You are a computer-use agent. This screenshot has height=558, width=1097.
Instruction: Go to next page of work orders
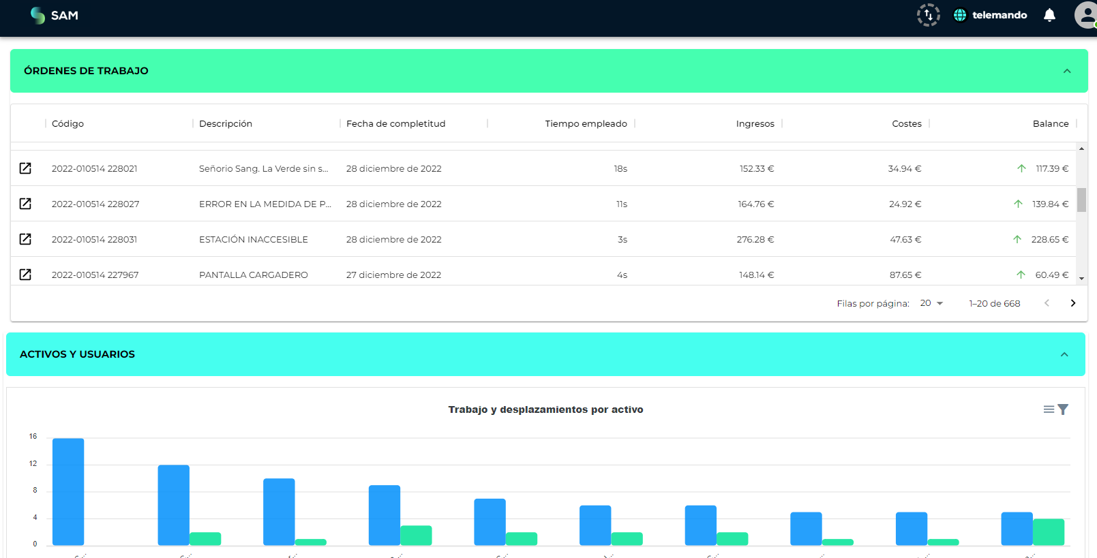(1072, 303)
